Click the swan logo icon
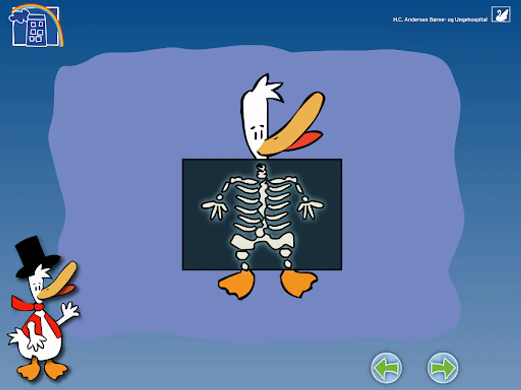The image size is (521, 390). pyautogui.click(x=501, y=14)
